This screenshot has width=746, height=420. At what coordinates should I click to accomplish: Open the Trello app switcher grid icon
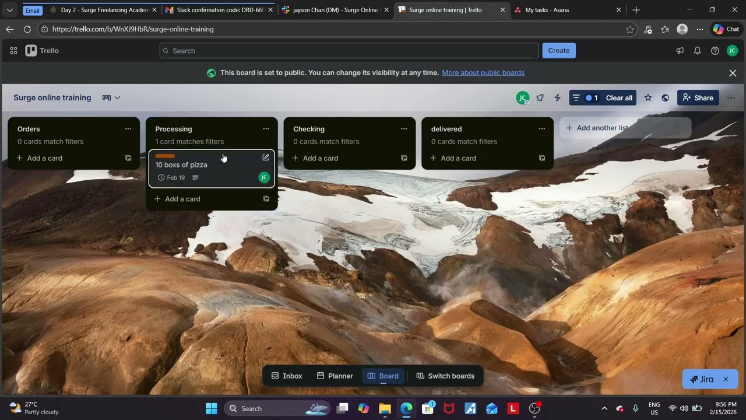(x=13, y=51)
